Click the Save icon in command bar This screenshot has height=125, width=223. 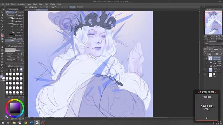click(35, 7)
